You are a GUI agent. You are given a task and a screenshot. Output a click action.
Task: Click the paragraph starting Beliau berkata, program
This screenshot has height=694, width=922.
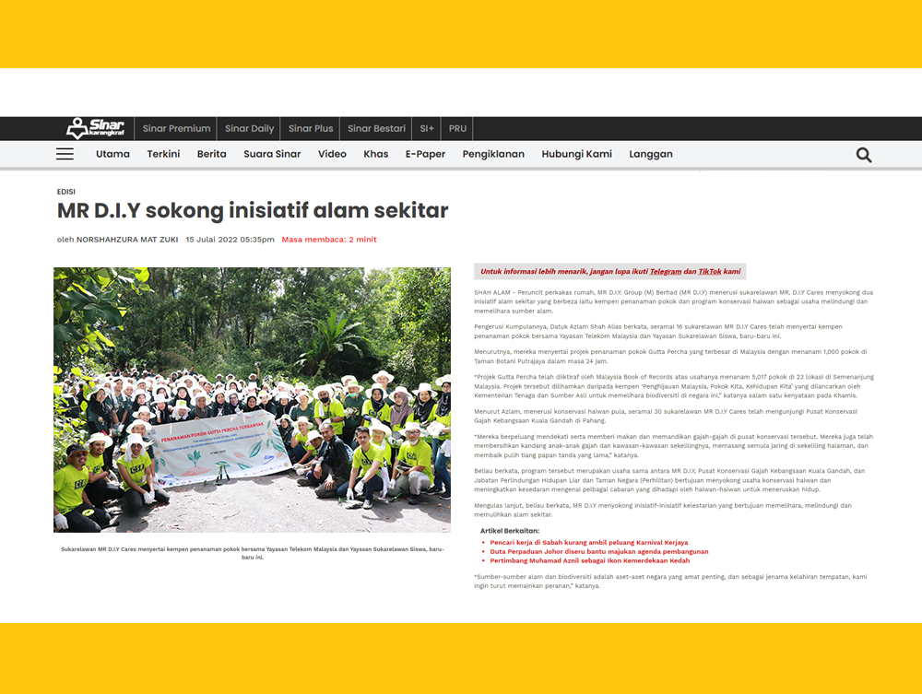669,480
